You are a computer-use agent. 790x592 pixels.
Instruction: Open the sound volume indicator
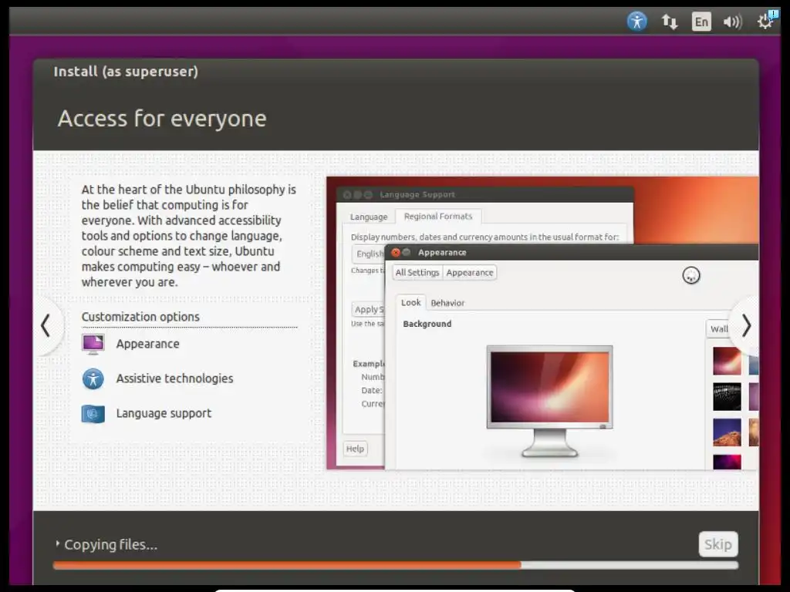click(733, 22)
